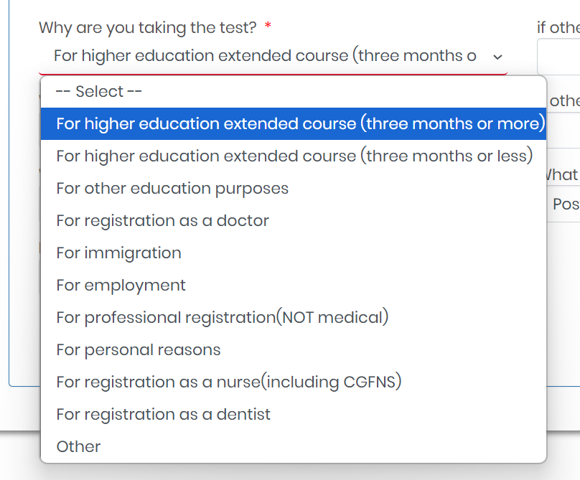Screen dimensions: 580x480
Task: Select 'For immigration' as test reason
Action: coord(118,253)
